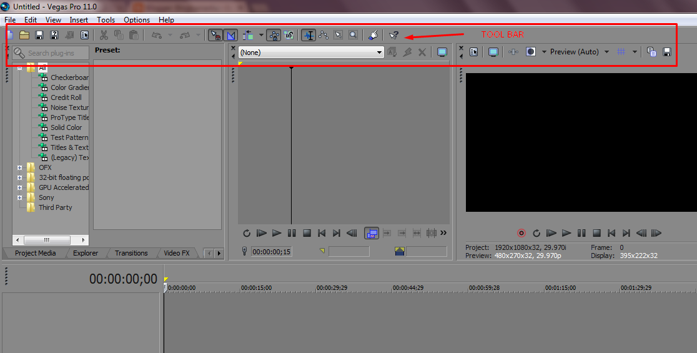The height and width of the screenshot is (353, 697).
Task: Open the File menu
Action: (10, 19)
